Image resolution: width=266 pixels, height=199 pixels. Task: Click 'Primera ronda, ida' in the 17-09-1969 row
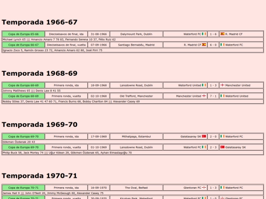(66, 137)
